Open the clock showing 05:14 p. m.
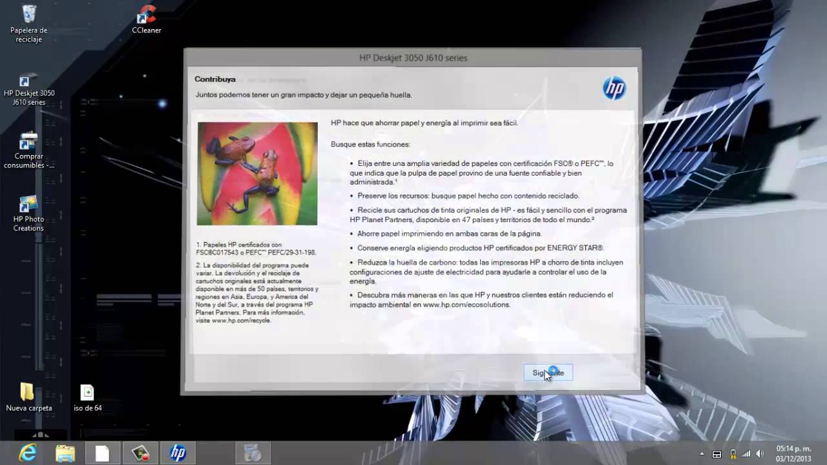 (793, 453)
